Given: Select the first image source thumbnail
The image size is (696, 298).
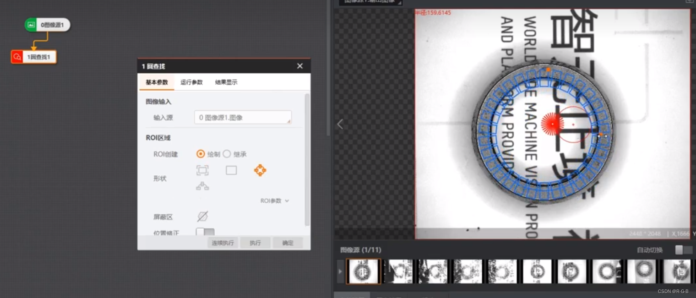Looking at the screenshot, I should (363, 271).
